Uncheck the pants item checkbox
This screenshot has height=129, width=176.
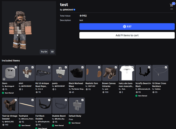tap(66, 67)
